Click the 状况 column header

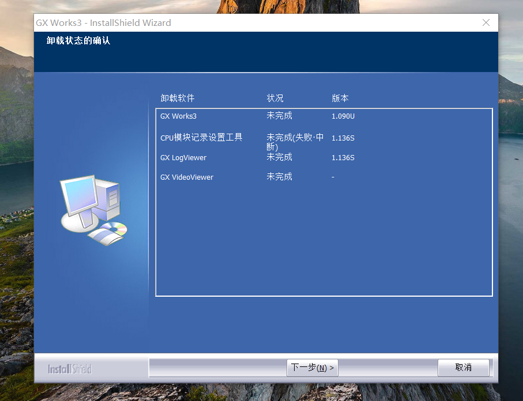[x=275, y=98]
